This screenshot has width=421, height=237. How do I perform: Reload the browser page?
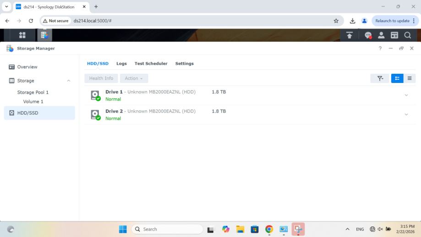coord(31,21)
